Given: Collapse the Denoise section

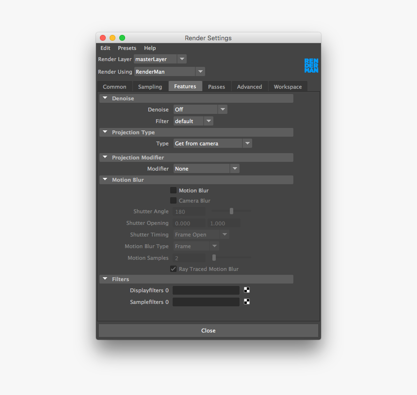Looking at the screenshot, I should pyautogui.click(x=105, y=98).
